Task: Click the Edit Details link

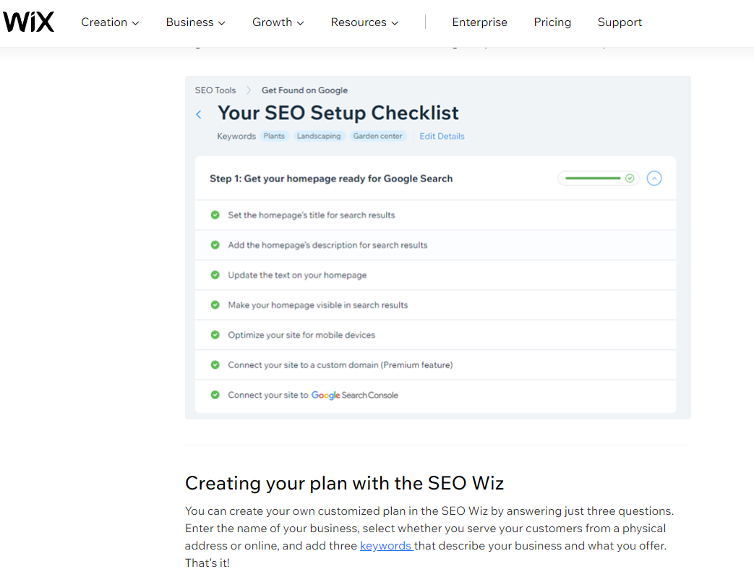Action: pos(442,136)
